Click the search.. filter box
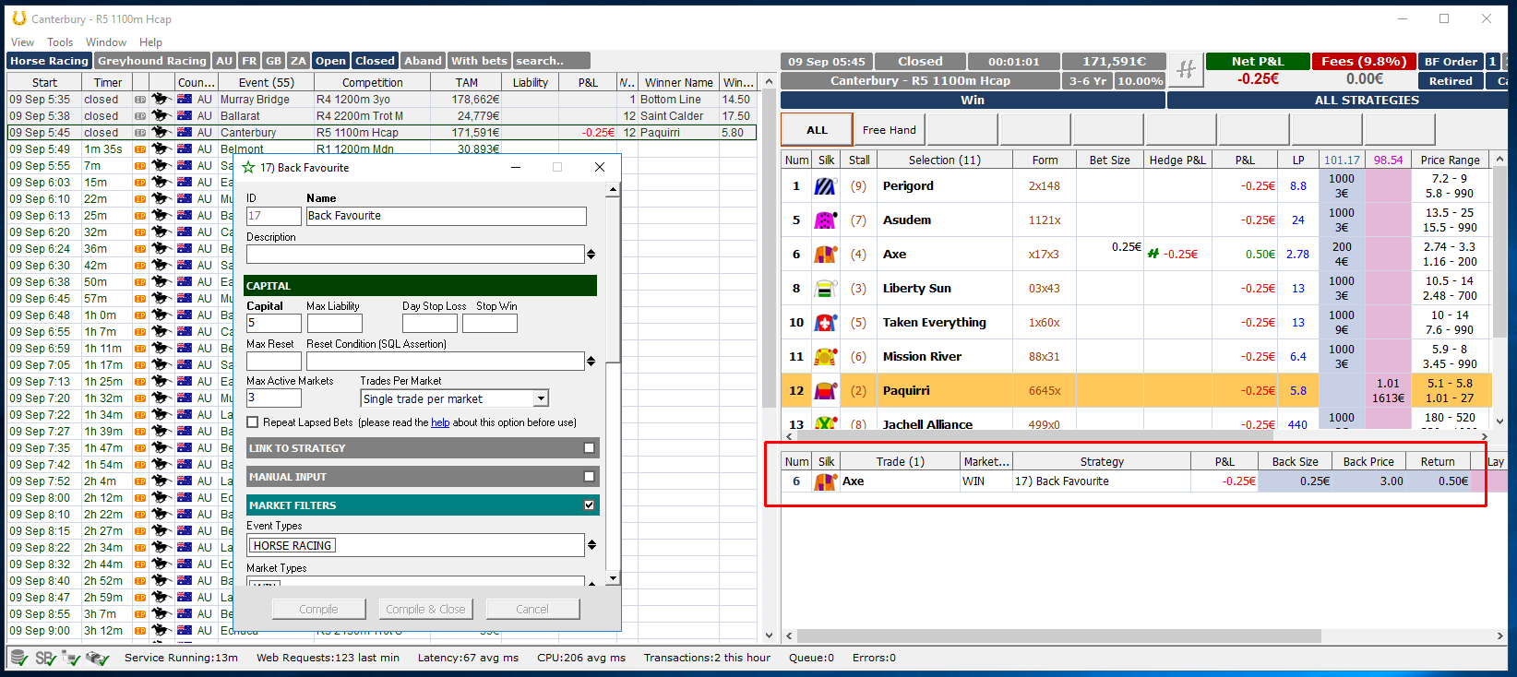 (552, 61)
